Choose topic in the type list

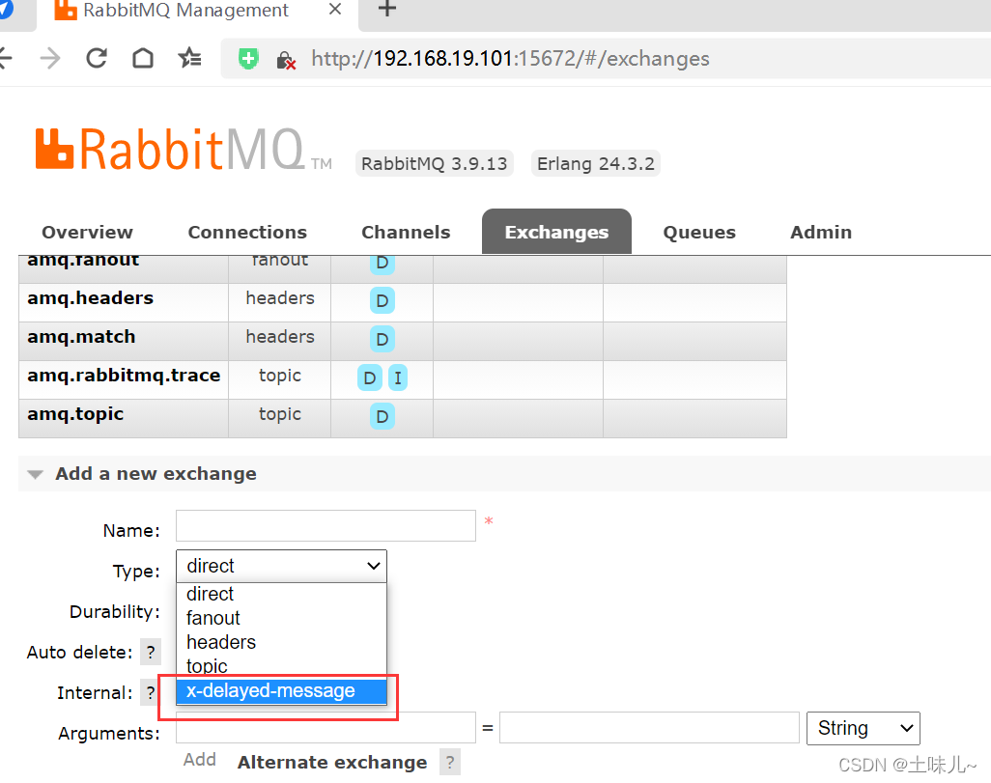(x=281, y=666)
